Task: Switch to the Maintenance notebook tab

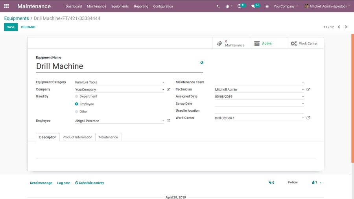Action: [108, 137]
